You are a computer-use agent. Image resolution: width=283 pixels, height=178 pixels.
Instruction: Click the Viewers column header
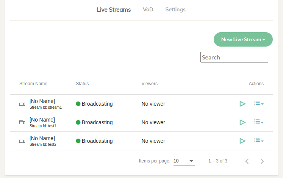pyautogui.click(x=149, y=84)
